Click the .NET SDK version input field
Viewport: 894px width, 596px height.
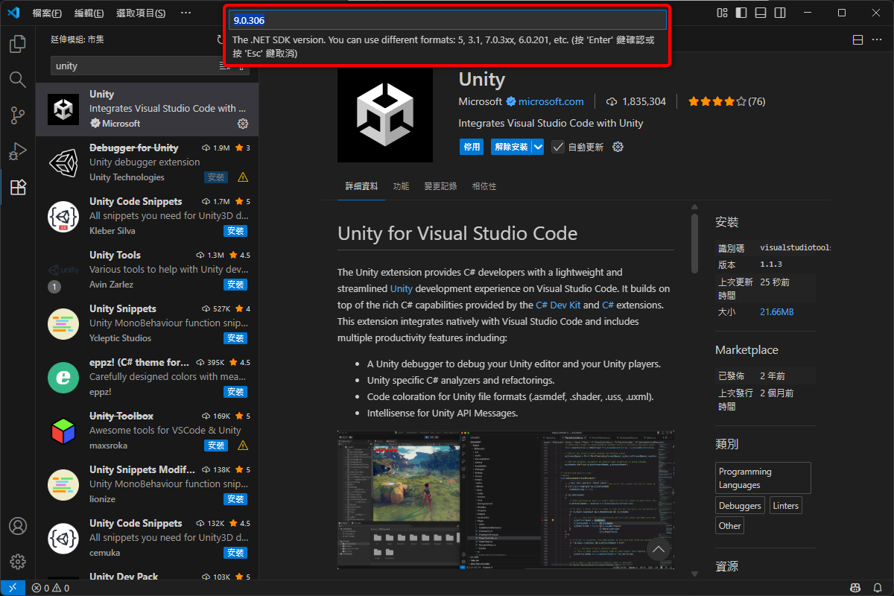coord(447,20)
